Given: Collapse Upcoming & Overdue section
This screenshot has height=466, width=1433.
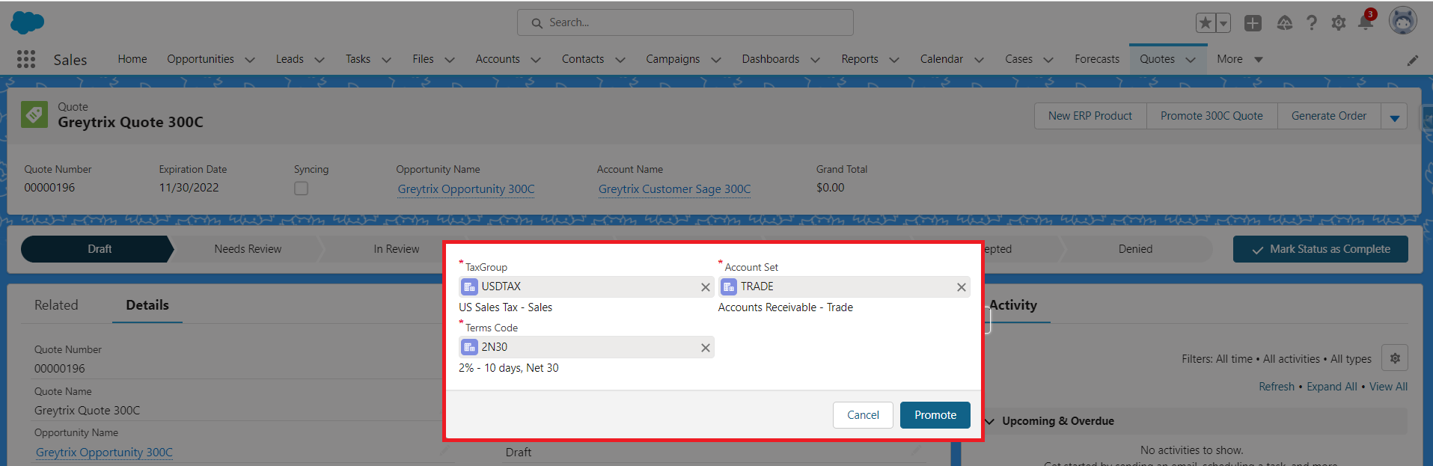Looking at the screenshot, I should [x=989, y=421].
